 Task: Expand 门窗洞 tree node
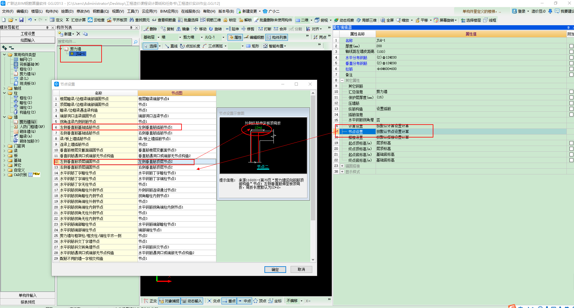click(5, 146)
